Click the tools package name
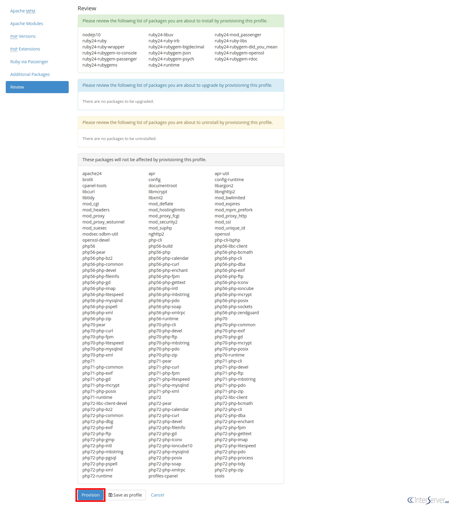Screen dimensions: 449x505 point(219,476)
